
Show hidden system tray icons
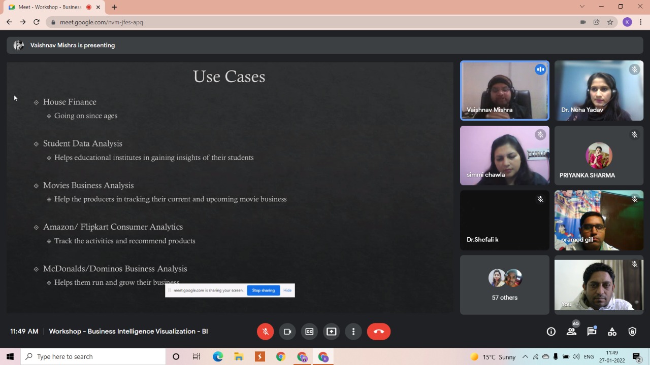coord(525,357)
